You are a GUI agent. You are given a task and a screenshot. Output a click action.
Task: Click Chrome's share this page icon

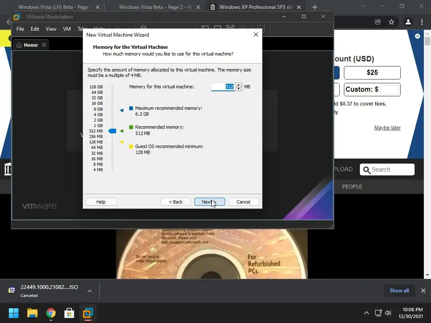[378, 22]
